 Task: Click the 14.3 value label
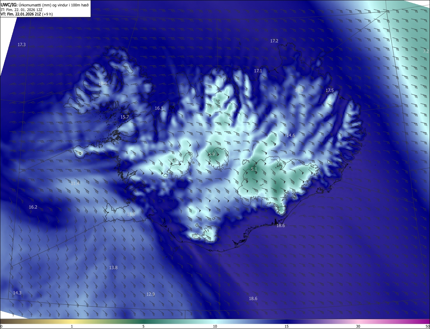[17, 293]
